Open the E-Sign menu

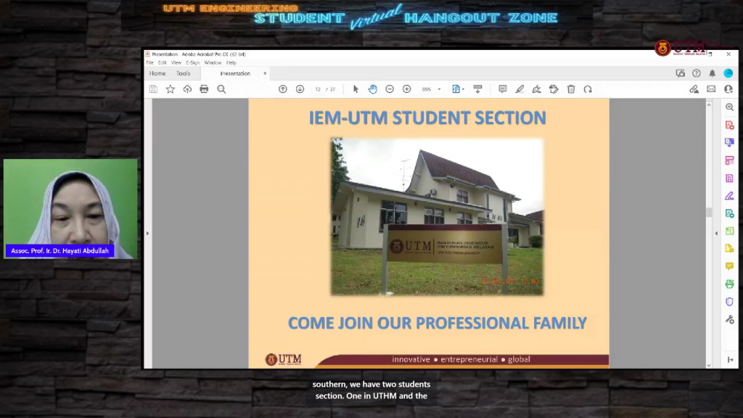(192, 63)
